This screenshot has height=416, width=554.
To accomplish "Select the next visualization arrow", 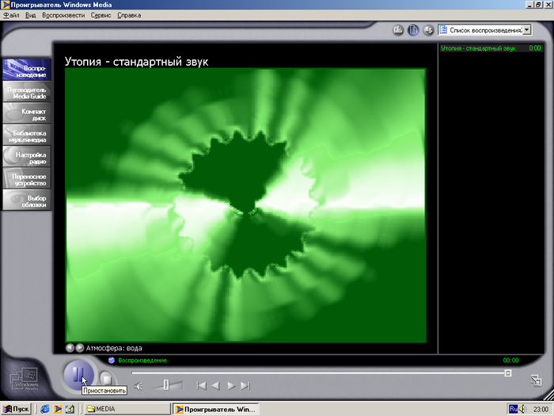I will click(x=79, y=348).
